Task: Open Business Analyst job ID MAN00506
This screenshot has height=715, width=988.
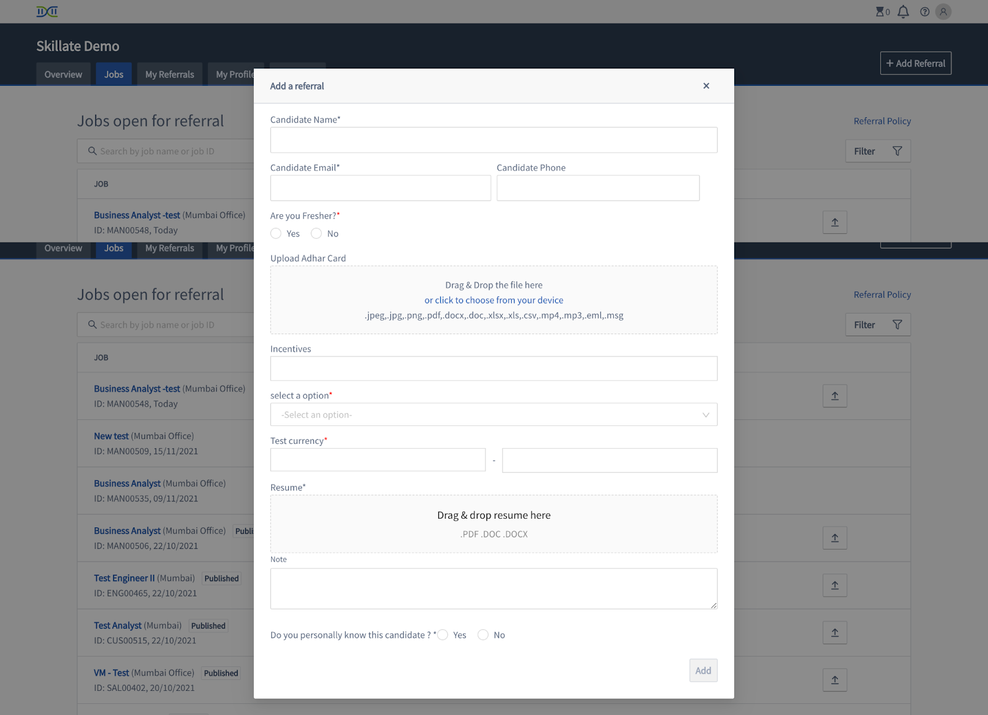Action: [x=127, y=531]
